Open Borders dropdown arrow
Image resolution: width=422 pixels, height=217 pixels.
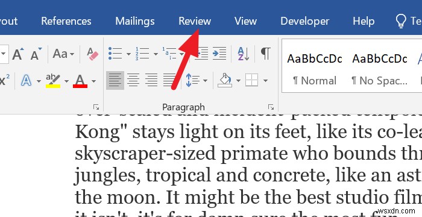pyautogui.click(x=265, y=81)
